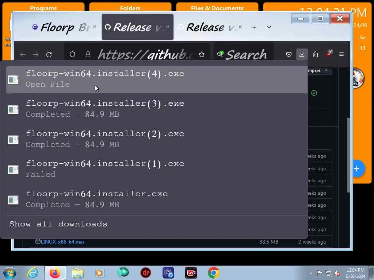The width and height of the screenshot is (374, 280).
Task: Click the site security padlock icon
Action: point(88,55)
